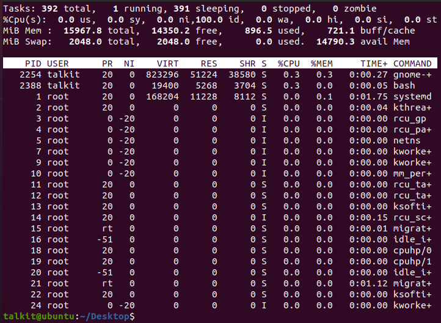Click the 391 sleeping count
This screenshot has height=323, width=441.
(181, 9)
